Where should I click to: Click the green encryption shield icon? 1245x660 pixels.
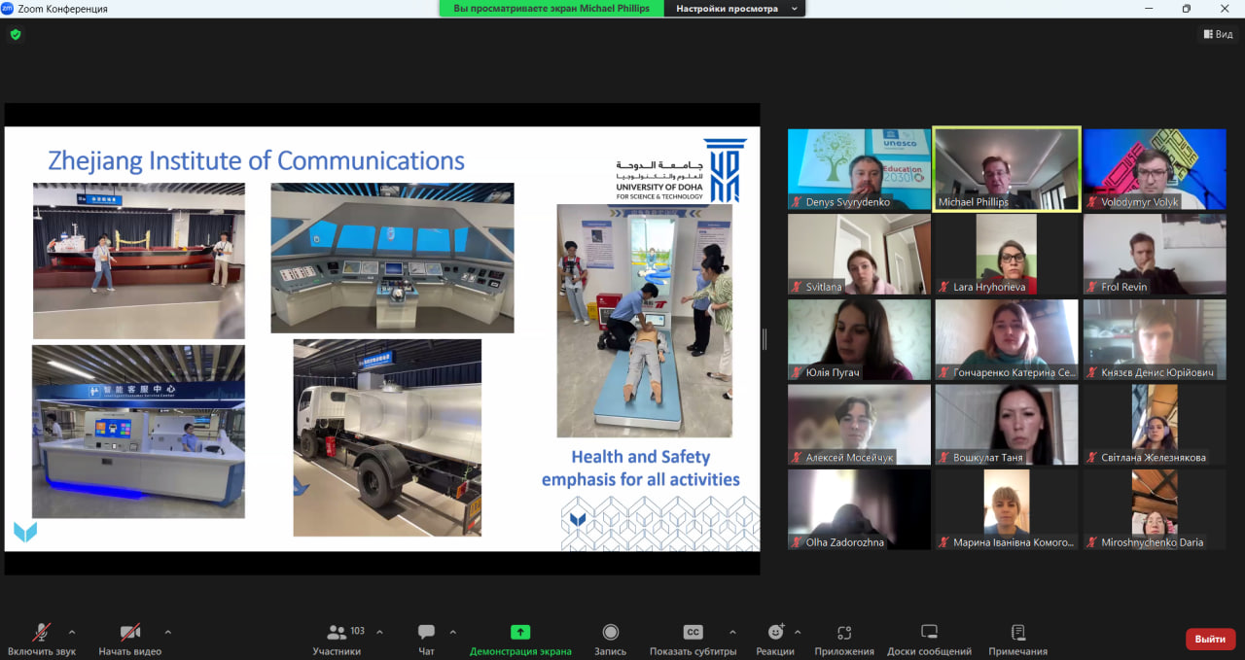tap(15, 34)
